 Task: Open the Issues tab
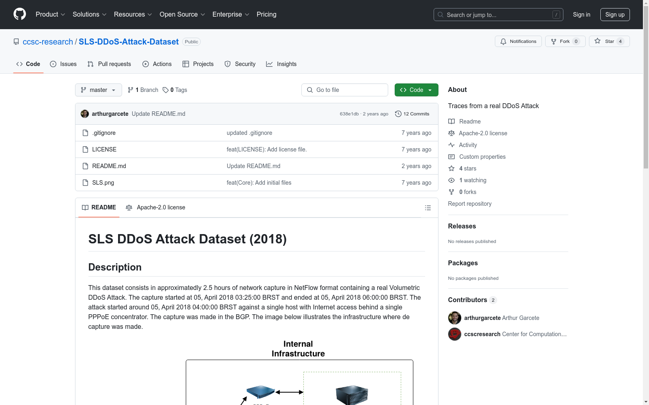[63, 64]
